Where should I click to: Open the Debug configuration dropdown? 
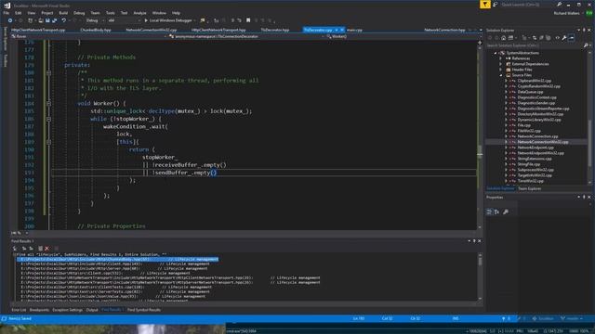pyautogui.click(x=94, y=20)
